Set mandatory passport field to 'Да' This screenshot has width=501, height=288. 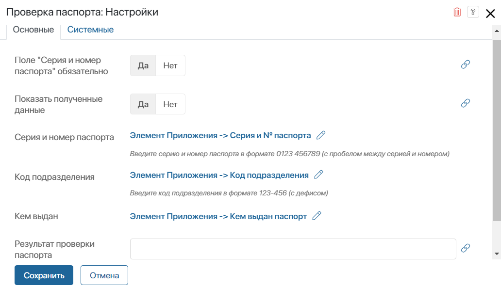click(x=143, y=66)
